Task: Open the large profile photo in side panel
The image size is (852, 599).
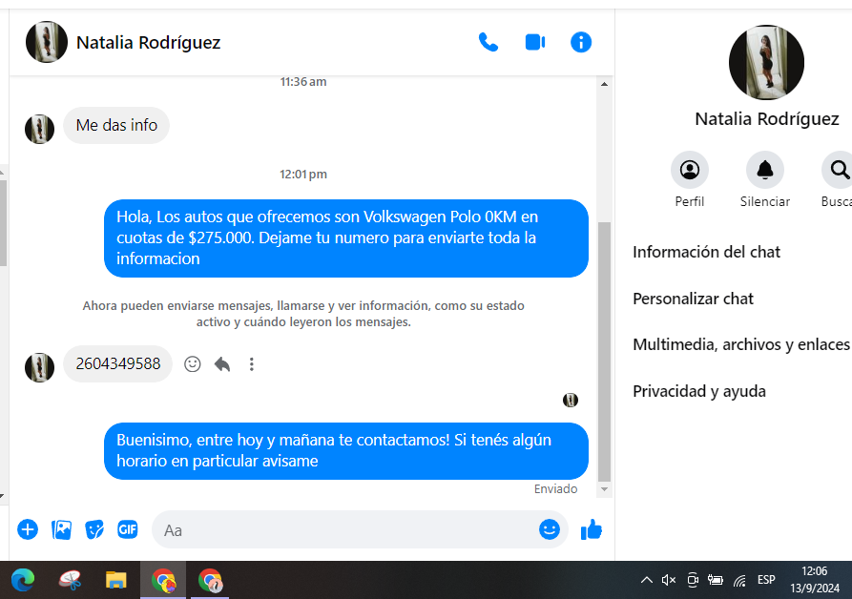Action: (766, 62)
